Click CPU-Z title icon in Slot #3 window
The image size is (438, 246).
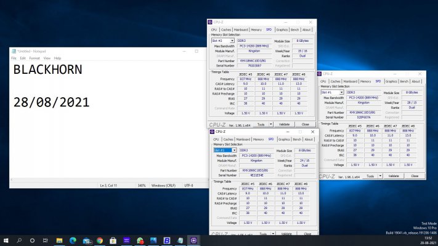213,132
